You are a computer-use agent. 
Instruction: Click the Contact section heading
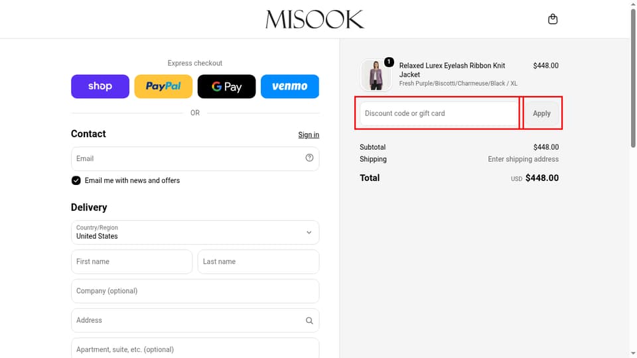click(88, 134)
